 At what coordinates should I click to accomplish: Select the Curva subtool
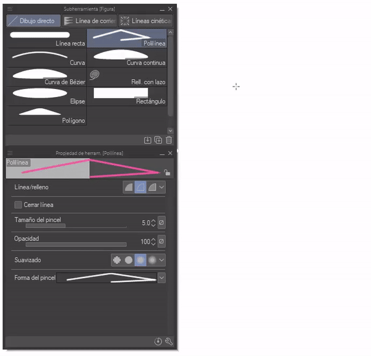click(x=46, y=57)
